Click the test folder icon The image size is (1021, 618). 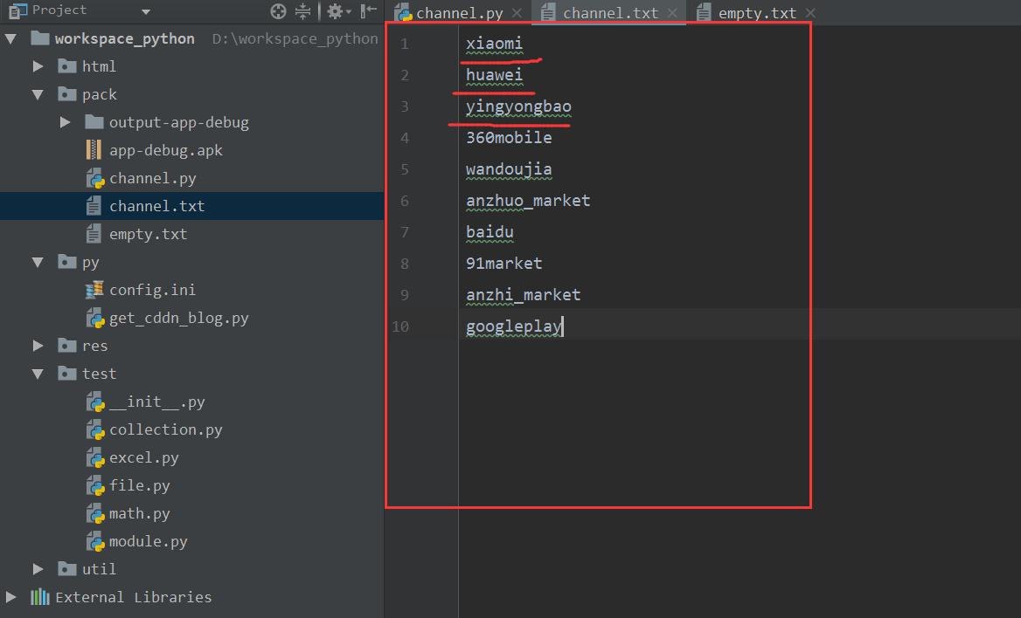[66, 373]
